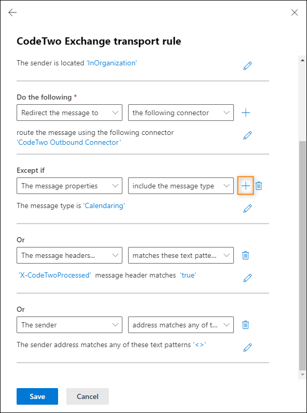
Task: Click the 'InOrganization' link
Action: [111, 63]
